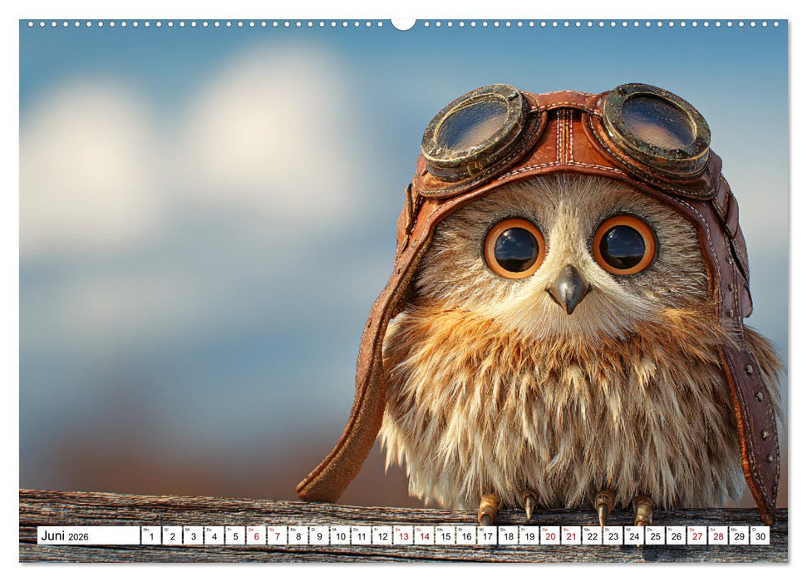The image size is (807, 582).
Task: Choose day 15 on the calendar row
Action: point(445,535)
